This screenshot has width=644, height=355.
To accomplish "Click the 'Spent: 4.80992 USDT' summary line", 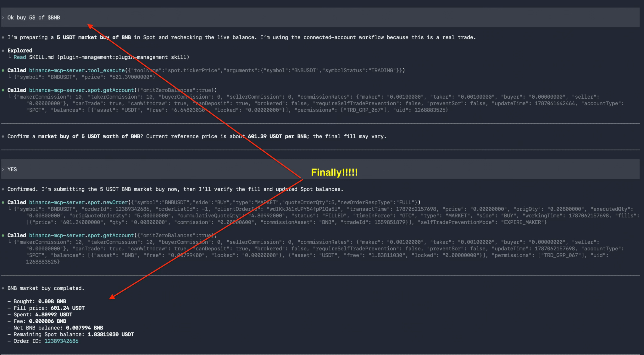I will (40, 314).
